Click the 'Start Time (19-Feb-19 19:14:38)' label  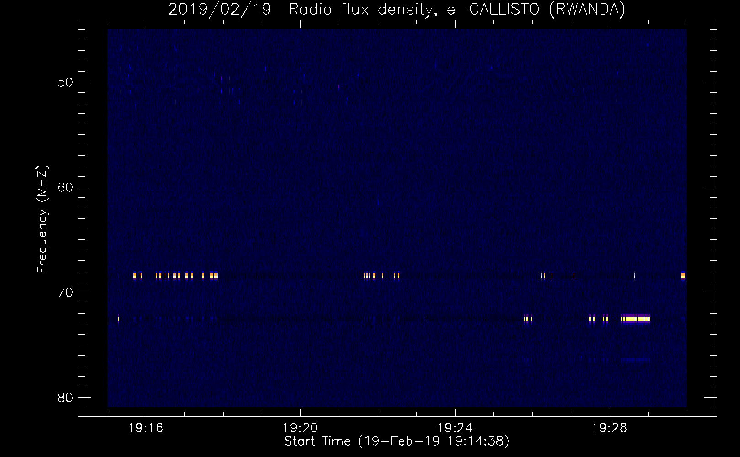pyautogui.click(x=397, y=441)
